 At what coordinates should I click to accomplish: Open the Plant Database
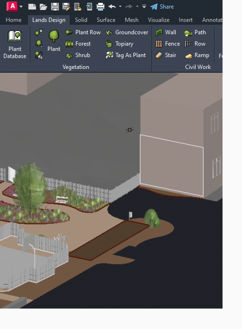(15, 44)
